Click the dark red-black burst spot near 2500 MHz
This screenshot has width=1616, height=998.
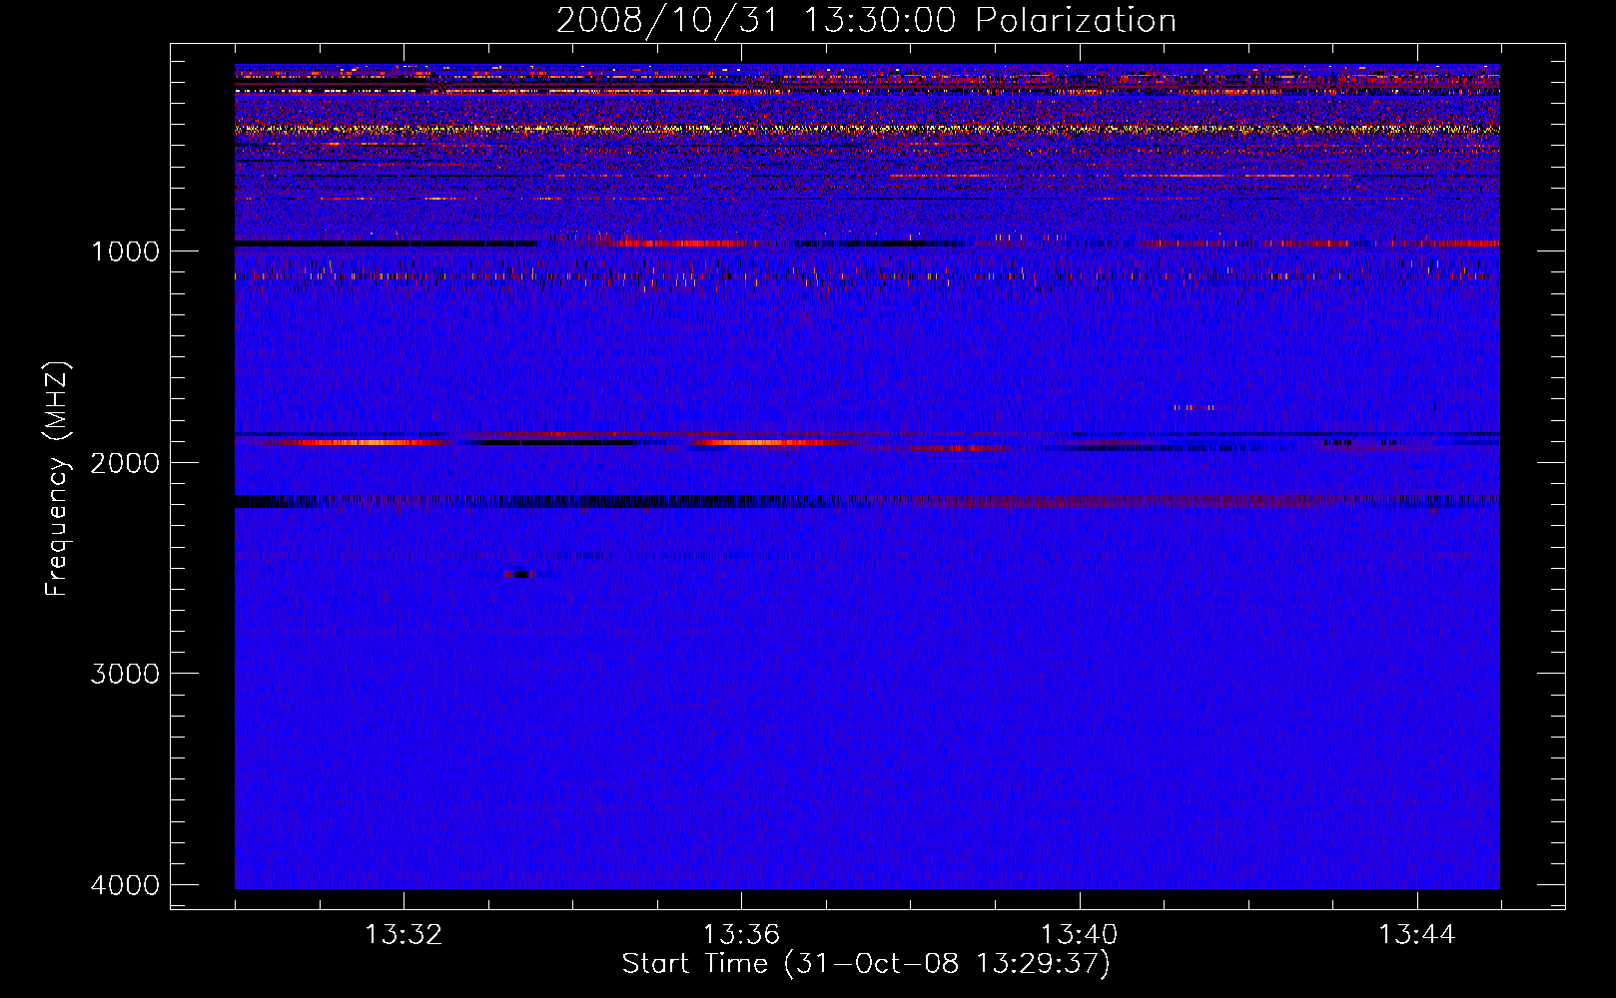pos(520,574)
